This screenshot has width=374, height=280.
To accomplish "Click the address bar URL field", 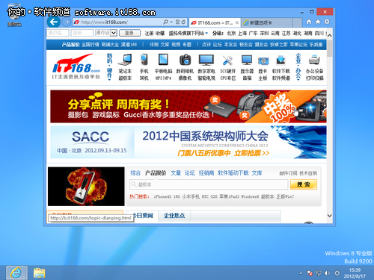I will click(117, 22).
